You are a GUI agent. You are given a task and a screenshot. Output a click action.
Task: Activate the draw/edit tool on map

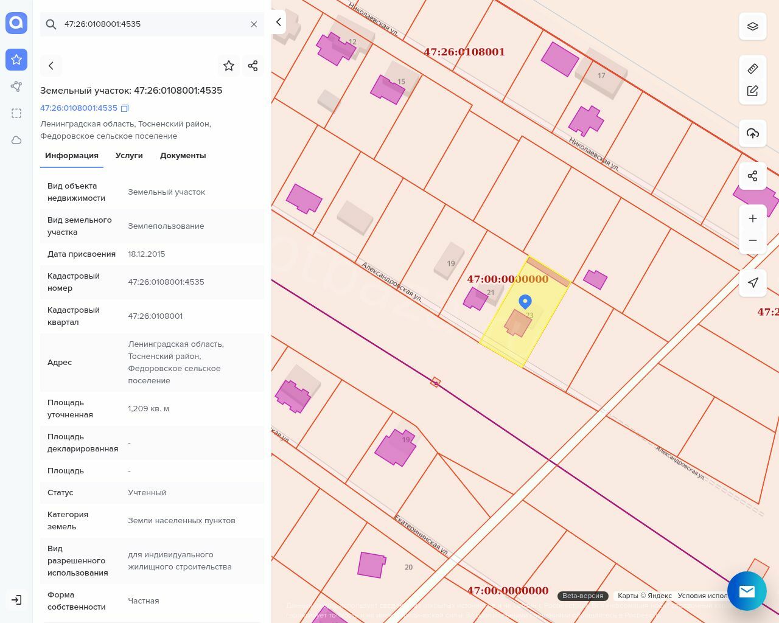pos(753,91)
